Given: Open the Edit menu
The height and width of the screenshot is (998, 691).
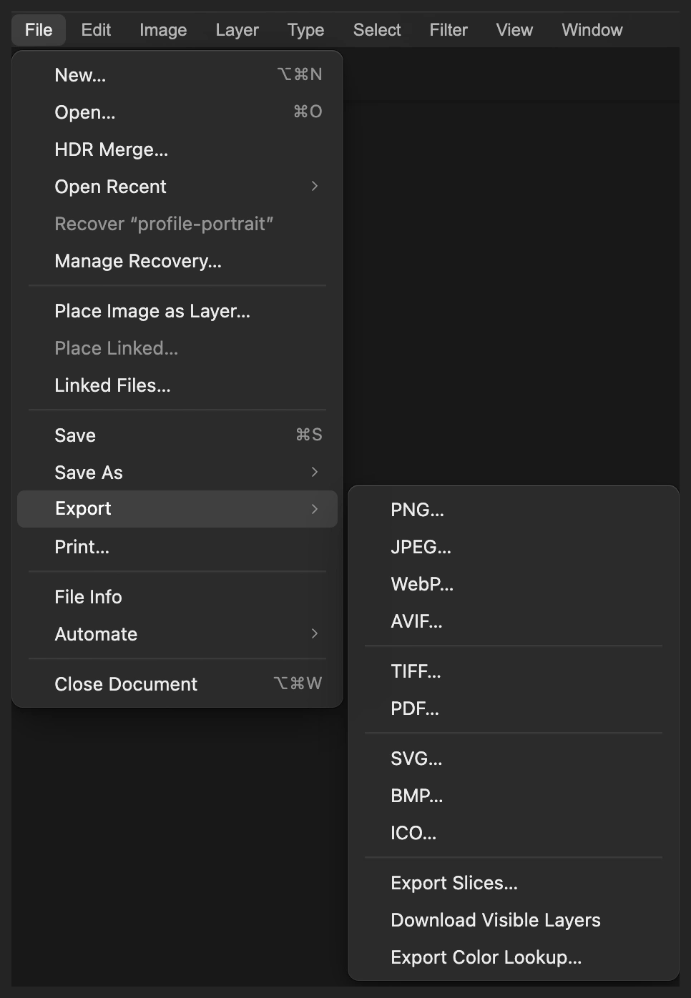Looking at the screenshot, I should point(96,30).
